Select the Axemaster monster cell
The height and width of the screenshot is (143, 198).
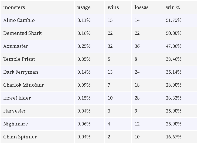pyautogui.click(x=16, y=46)
